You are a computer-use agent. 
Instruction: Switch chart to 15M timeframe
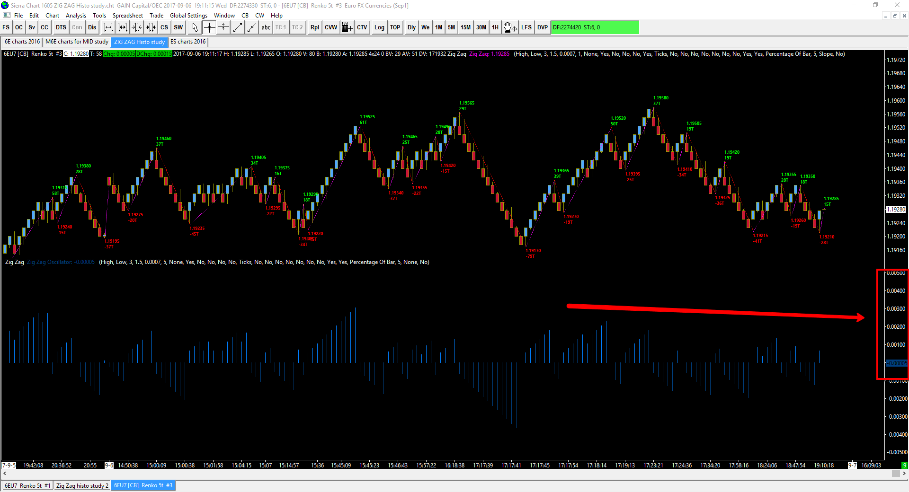(466, 27)
